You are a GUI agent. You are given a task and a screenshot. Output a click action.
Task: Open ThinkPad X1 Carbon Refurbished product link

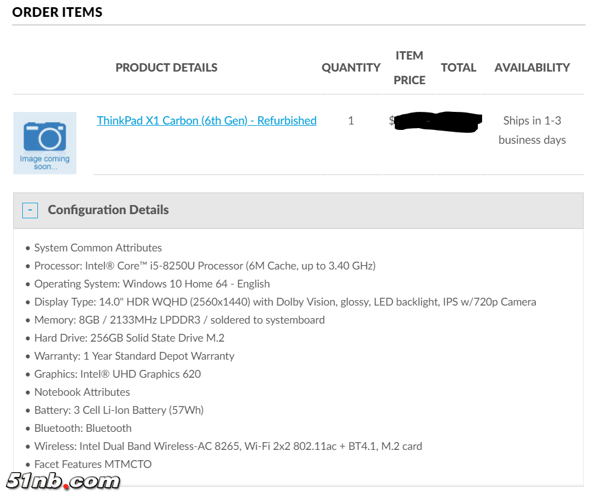pos(206,120)
